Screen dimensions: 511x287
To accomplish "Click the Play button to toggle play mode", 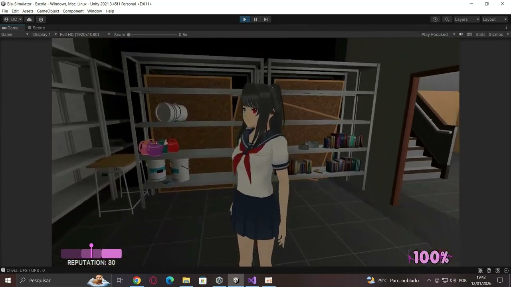I will point(245,20).
